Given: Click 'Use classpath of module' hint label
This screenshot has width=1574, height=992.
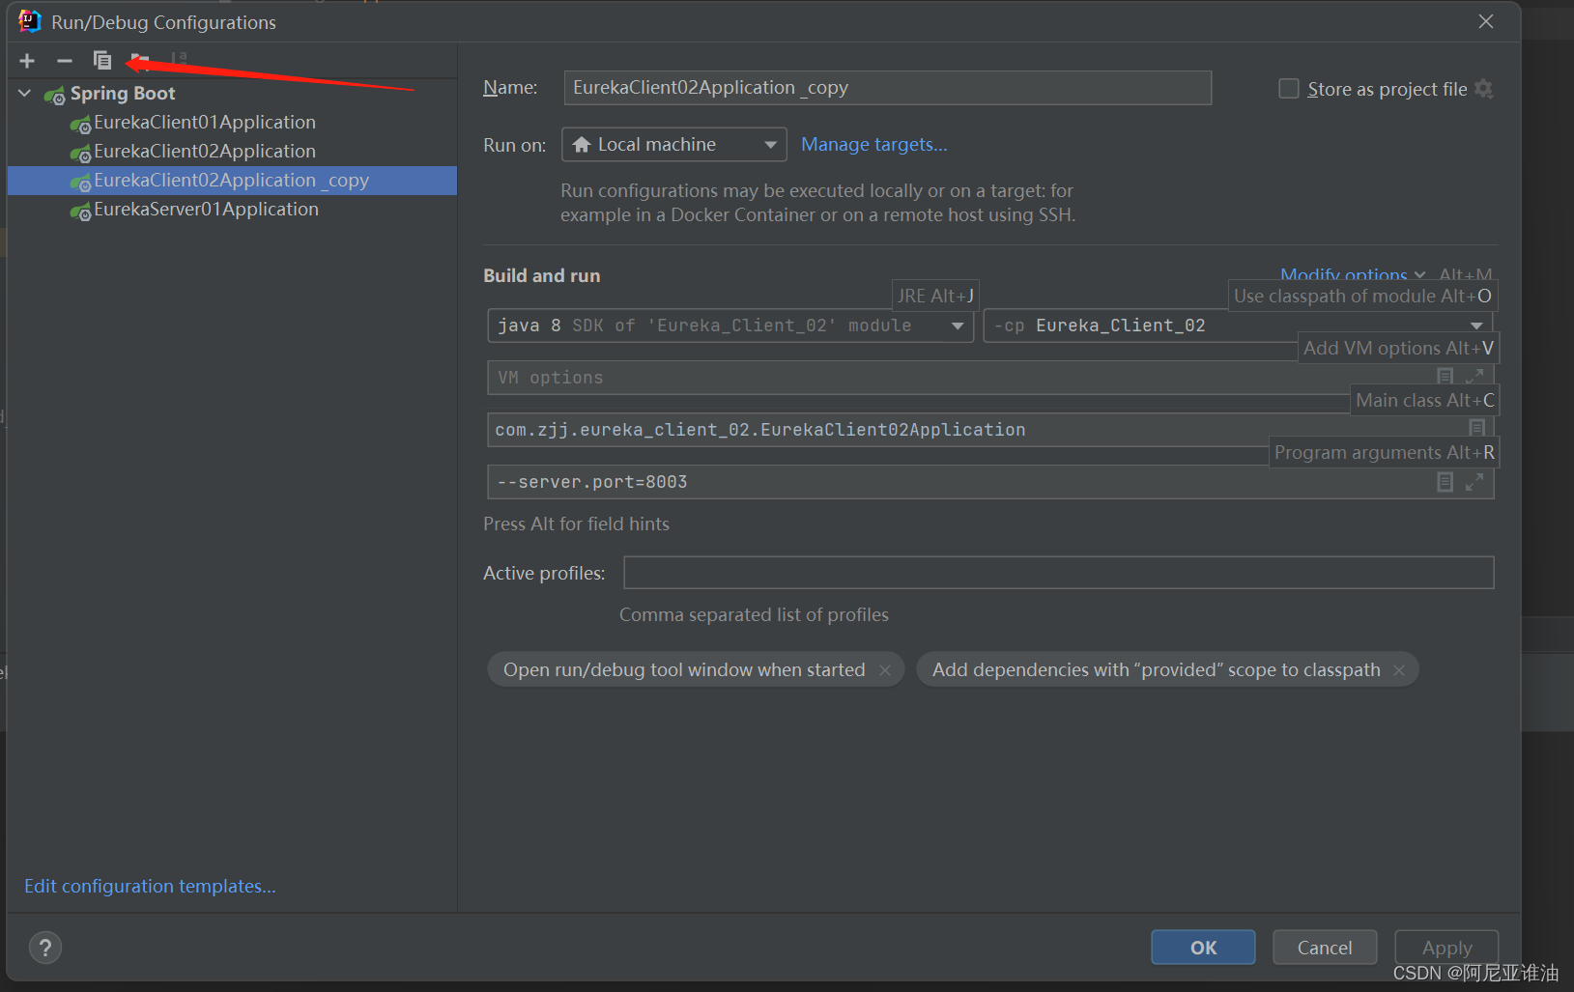Looking at the screenshot, I should 1362,296.
